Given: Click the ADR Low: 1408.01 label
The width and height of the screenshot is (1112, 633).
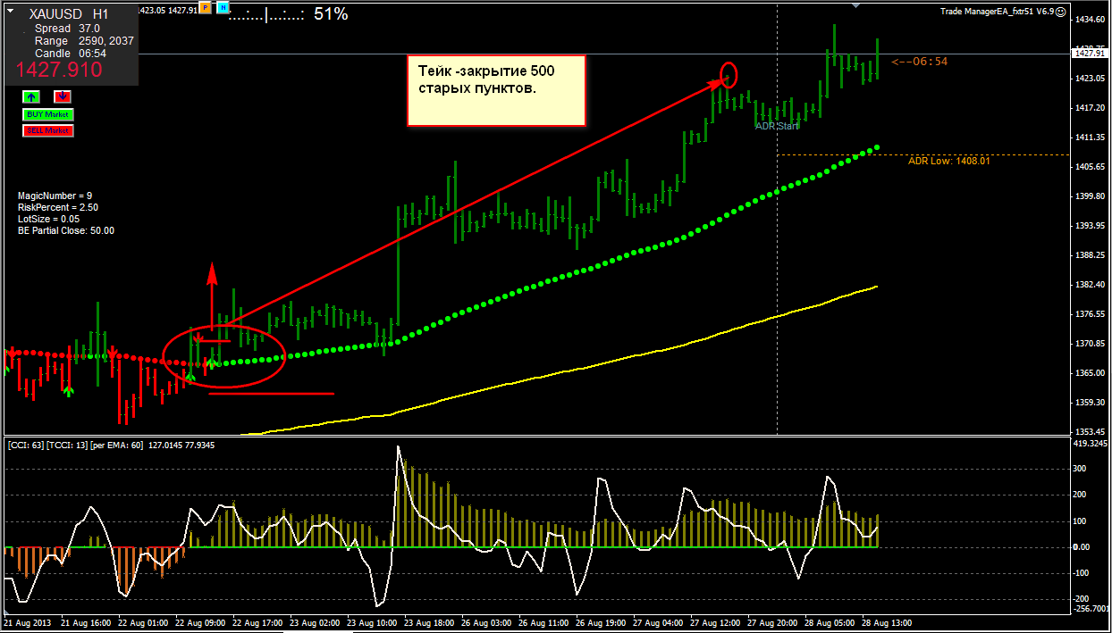Looking at the screenshot, I should click(x=948, y=161).
